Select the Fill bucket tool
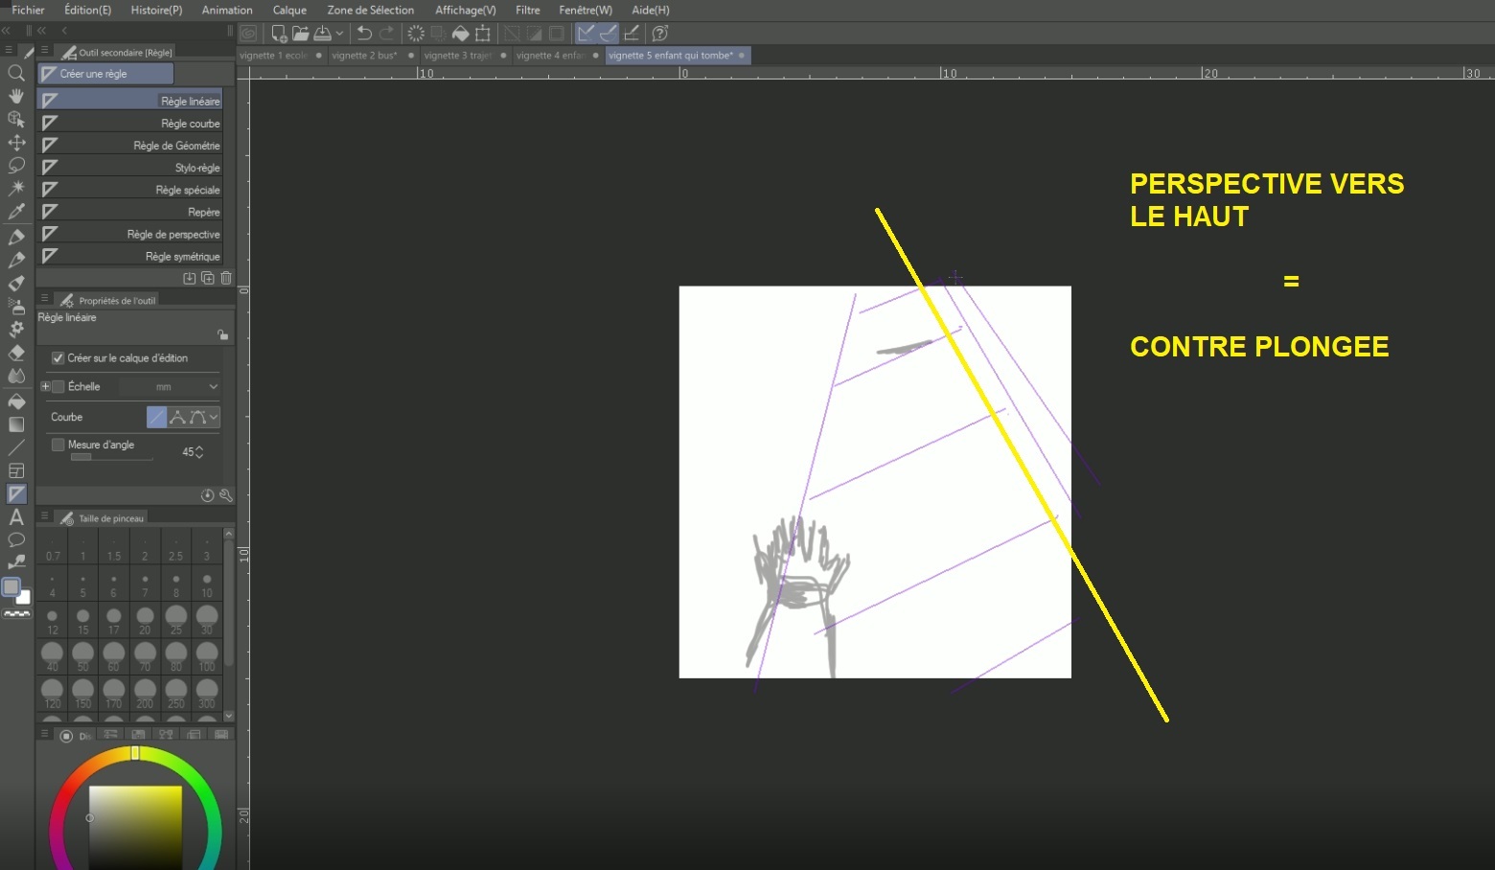1495x870 pixels. 16,401
